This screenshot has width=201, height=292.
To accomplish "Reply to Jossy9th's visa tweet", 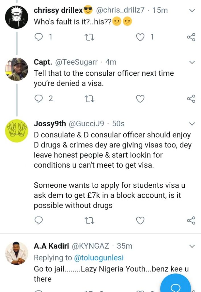I will click(38, 220).
